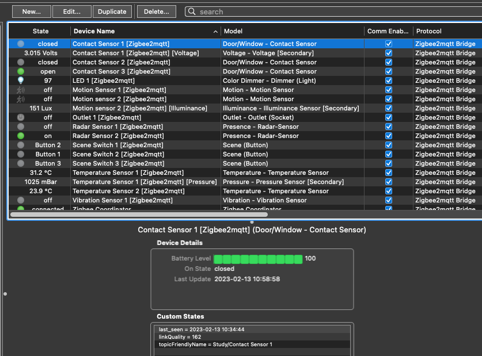Click the state dot for Scene Switch 2
The height and width of the screenshot is (356, 482).
pyautogui.click(x=21, y=154)
